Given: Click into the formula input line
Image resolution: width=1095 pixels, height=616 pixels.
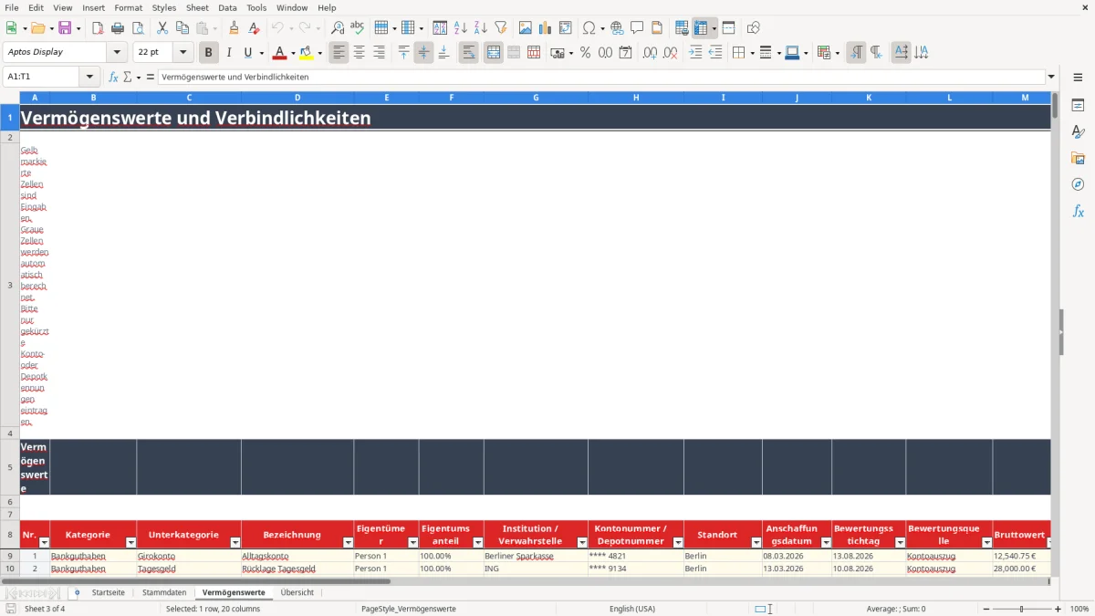Looking at the screenshot, I should pos(601,77).
